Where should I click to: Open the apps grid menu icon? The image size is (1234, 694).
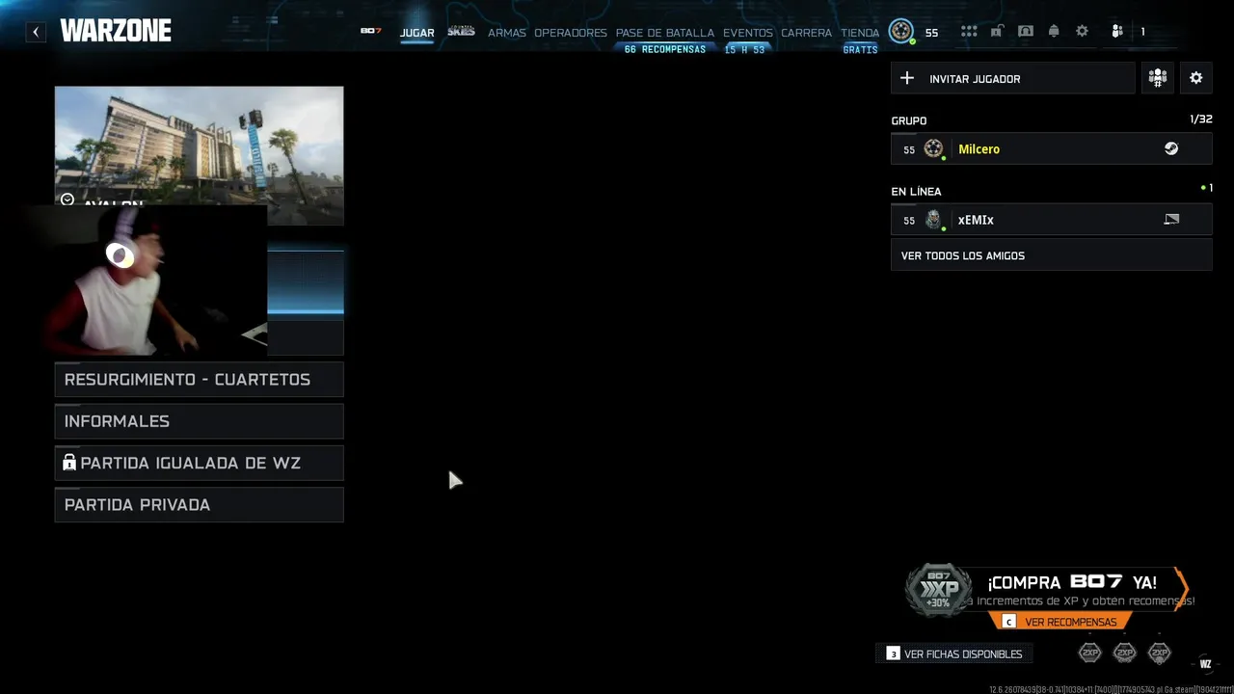coord(969,32)
